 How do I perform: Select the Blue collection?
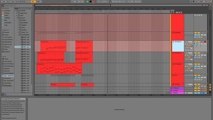pyautogui.click(x=6, y=20)
